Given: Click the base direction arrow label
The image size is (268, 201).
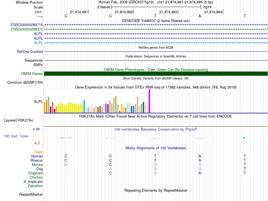Looking at the screenshot, I should 40,16.
